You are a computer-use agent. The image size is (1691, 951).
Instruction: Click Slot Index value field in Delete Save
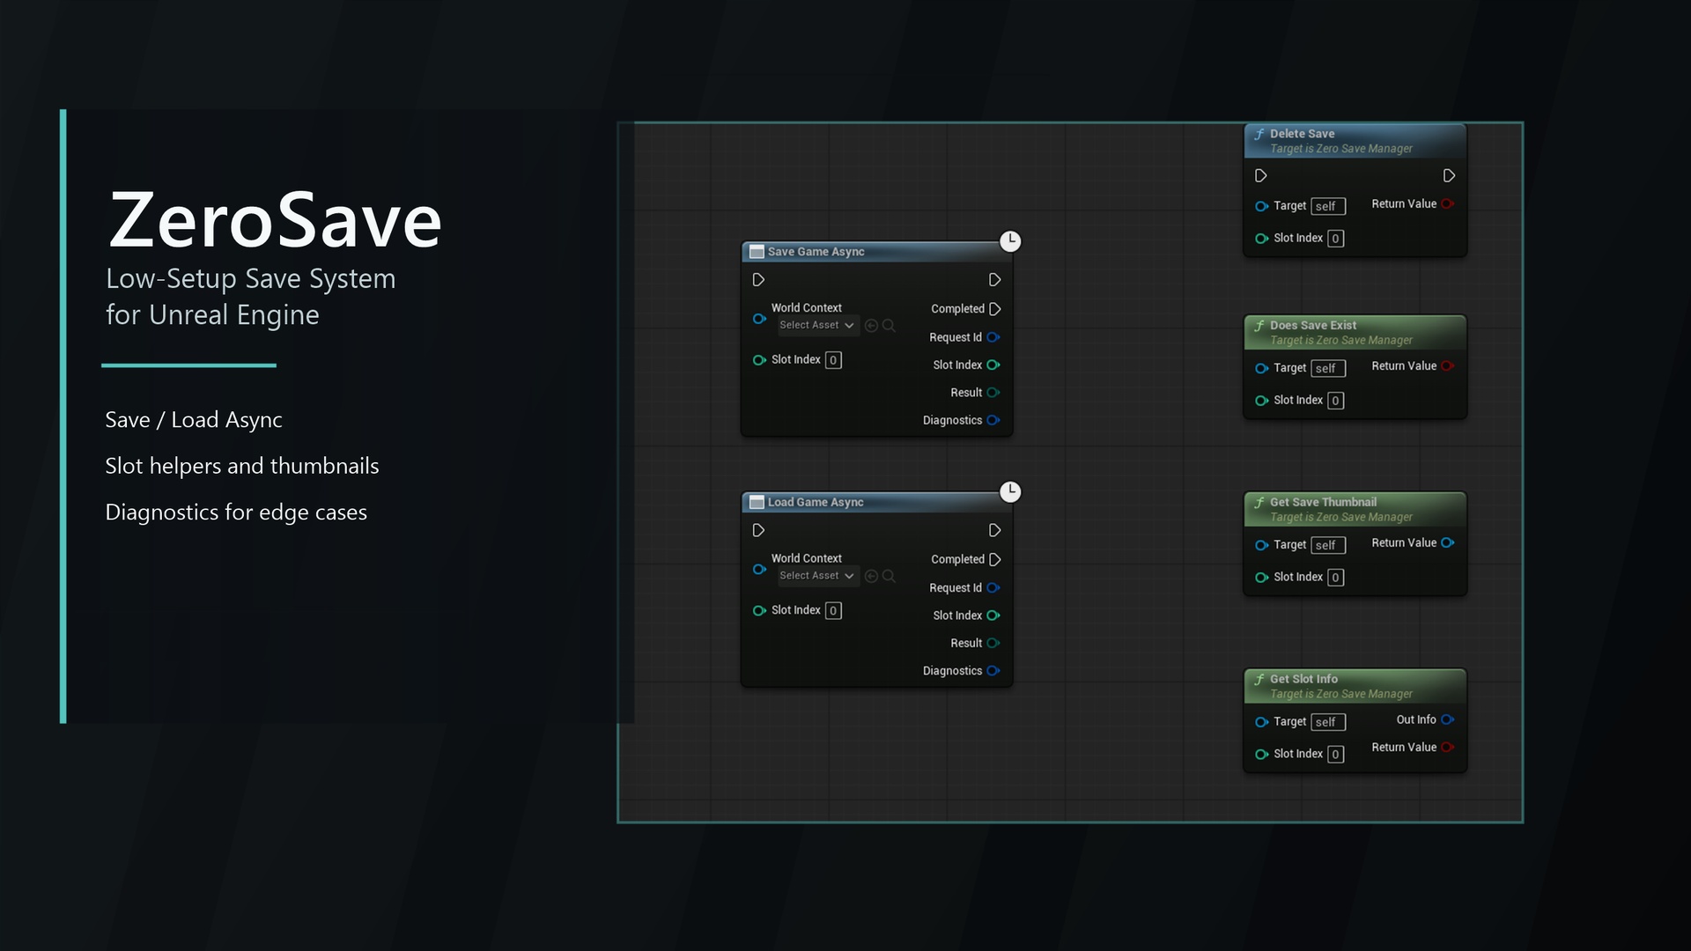1336,239
